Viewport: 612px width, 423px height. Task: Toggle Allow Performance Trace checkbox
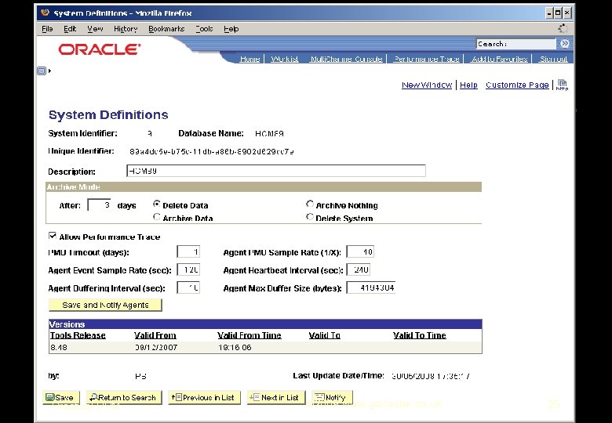pos(53,236)
